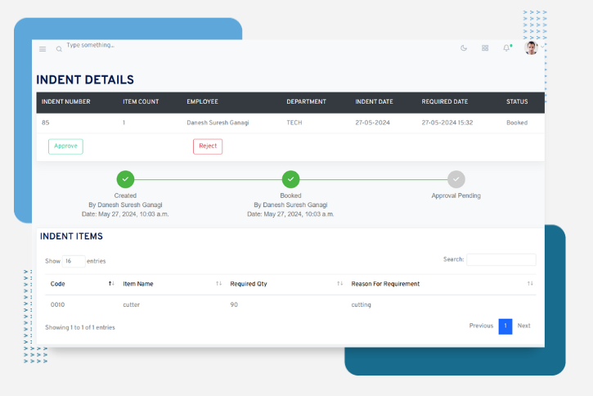This screenshot has height=396, width=593.
Task: Click the Approval Pending grey circle
Action: coord(456,179)
